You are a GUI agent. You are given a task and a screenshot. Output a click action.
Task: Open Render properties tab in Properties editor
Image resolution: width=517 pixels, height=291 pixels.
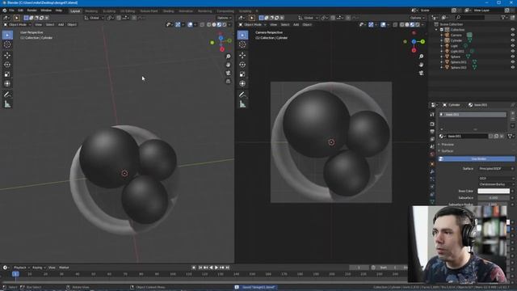432,124
